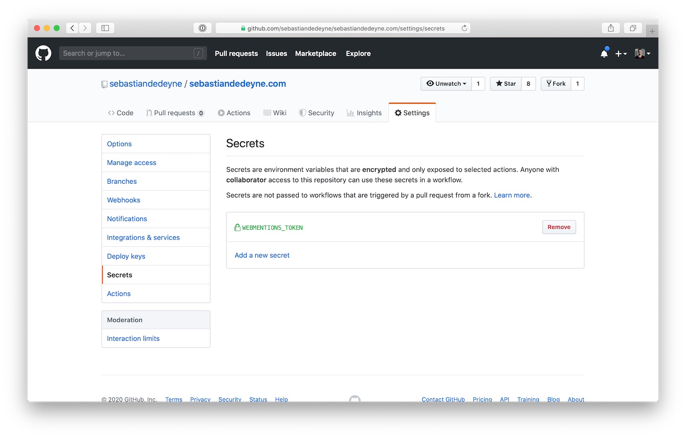
Task: Open the Wiki tab
Action: (275, 113)
